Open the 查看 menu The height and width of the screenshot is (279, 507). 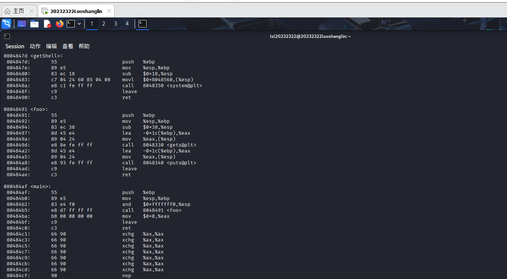pyautogui.click(x=68, y=46)
